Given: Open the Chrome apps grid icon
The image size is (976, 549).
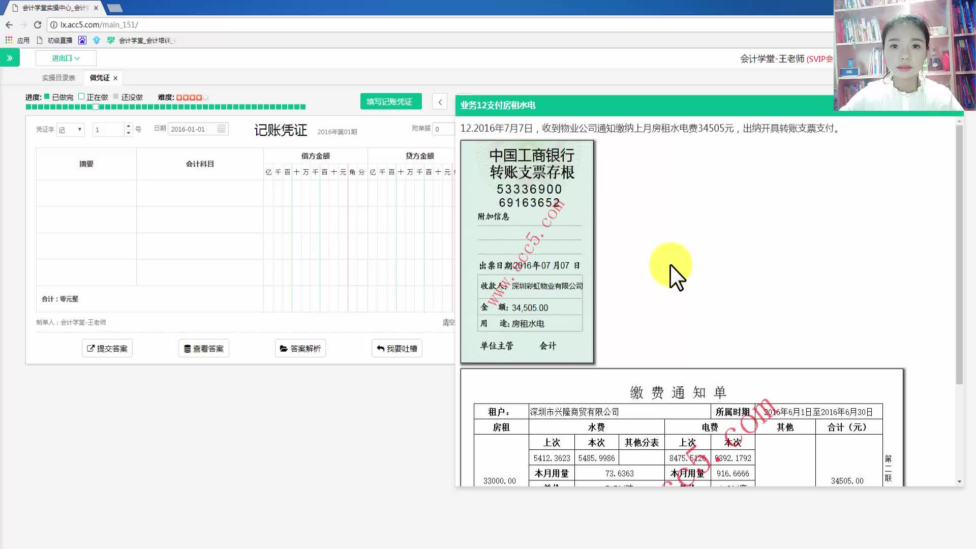Looking at the screenshot, I should pyautogui.click(x=9, y=40).
